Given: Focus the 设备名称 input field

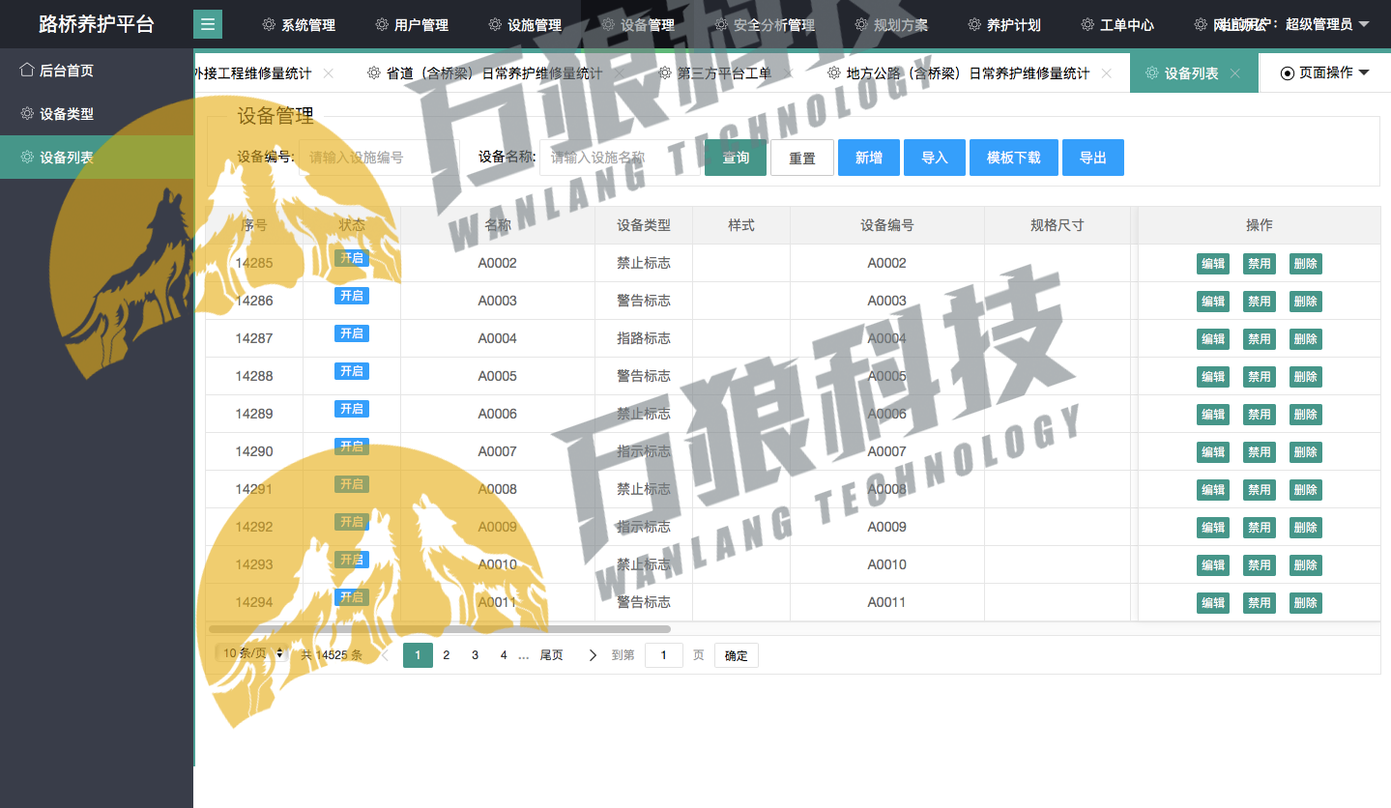Looking at the screenshot, I should (x=620, y=158).
